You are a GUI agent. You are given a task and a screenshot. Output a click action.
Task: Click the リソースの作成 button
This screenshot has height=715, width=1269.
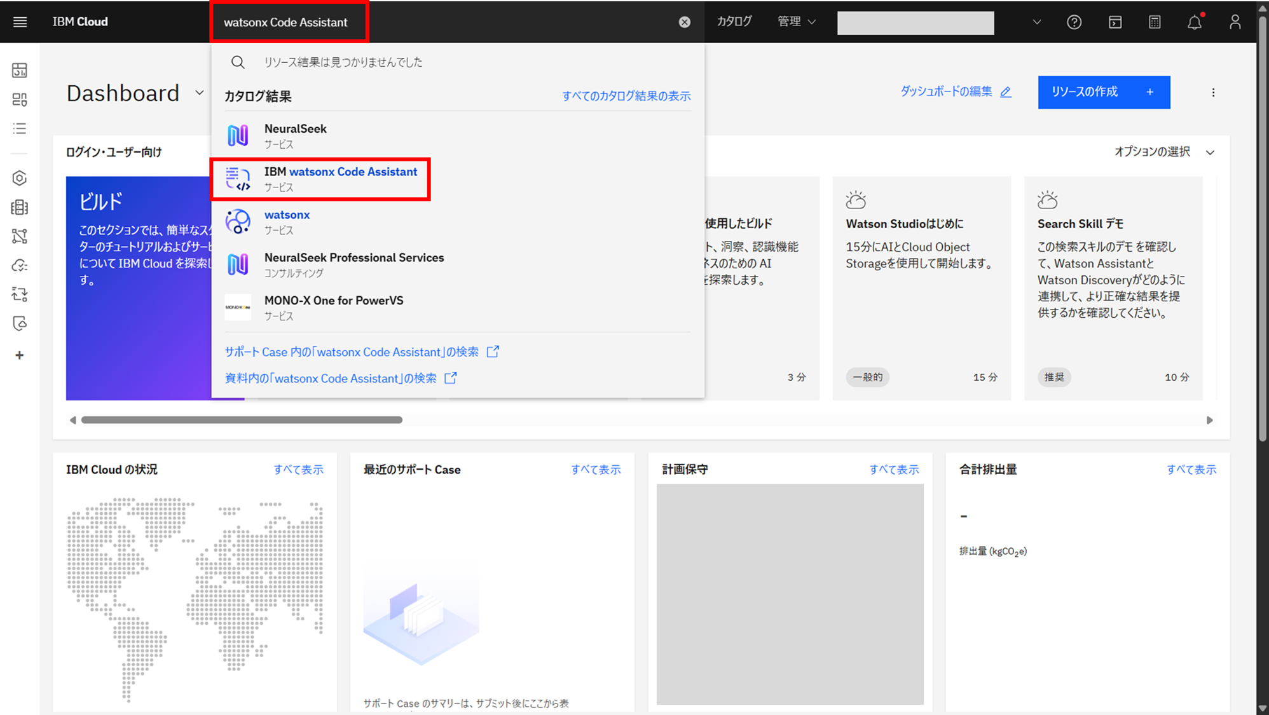[x=1103, y=92]
